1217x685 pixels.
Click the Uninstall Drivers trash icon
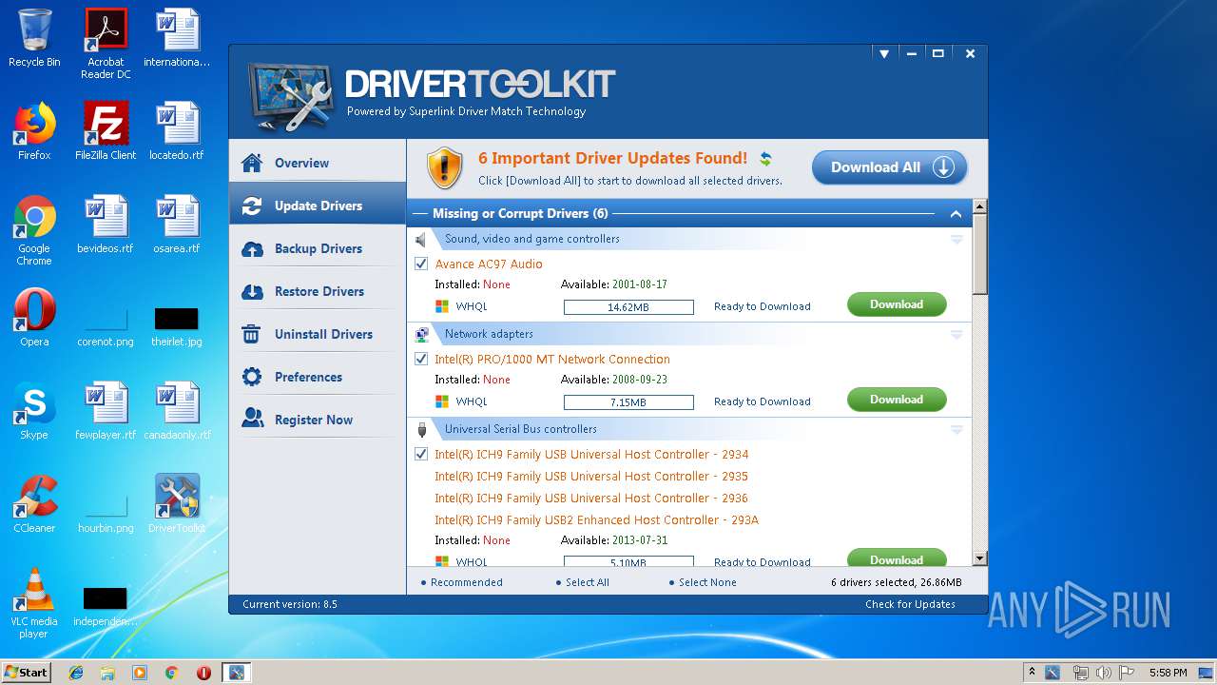252,334
